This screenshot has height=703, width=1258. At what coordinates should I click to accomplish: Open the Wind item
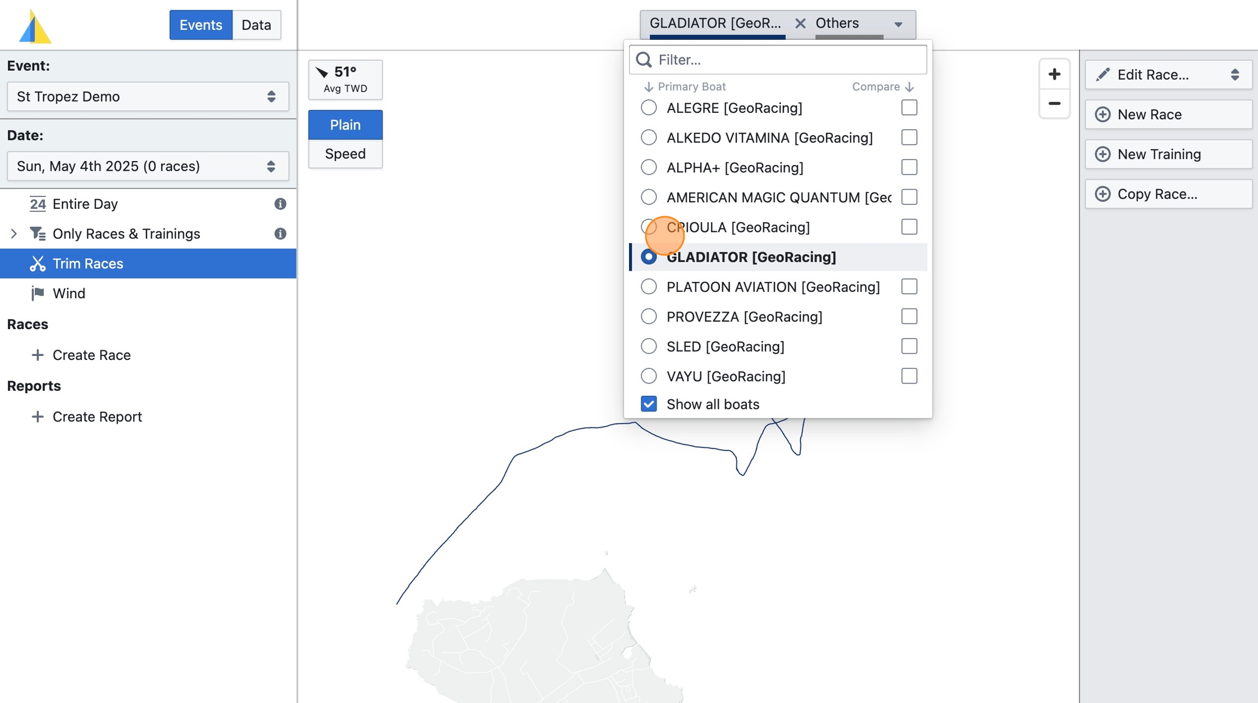tap(148, 293)
